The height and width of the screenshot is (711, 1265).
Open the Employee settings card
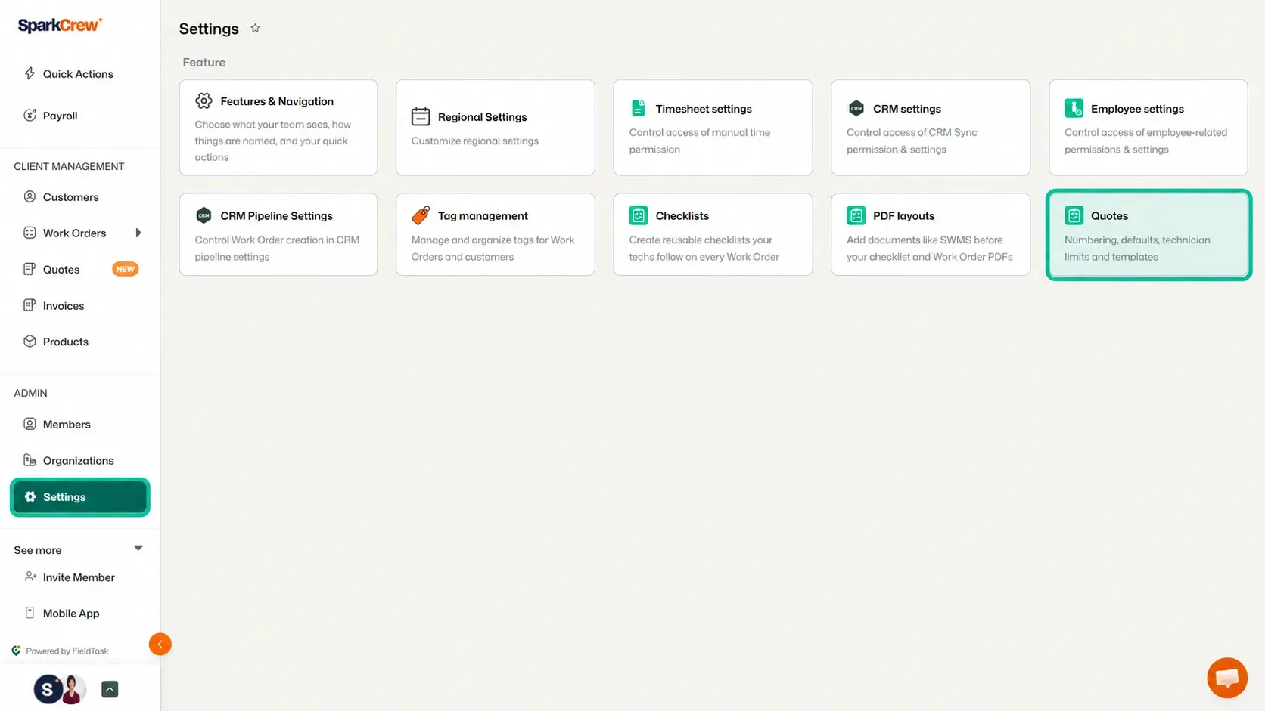(1148, 128)
